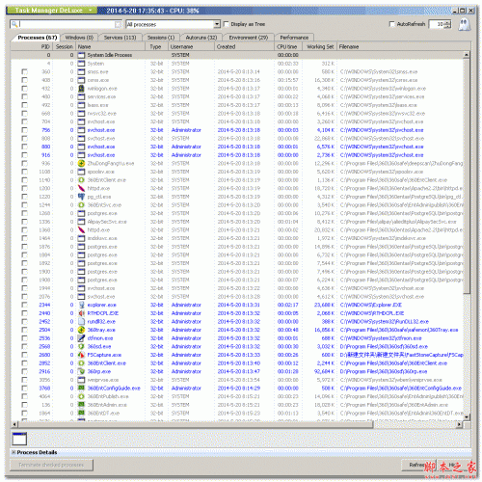The height and width of the screenshot is (482, 482).
Task: Sort by the PID column header
Action: pos(32,46)
